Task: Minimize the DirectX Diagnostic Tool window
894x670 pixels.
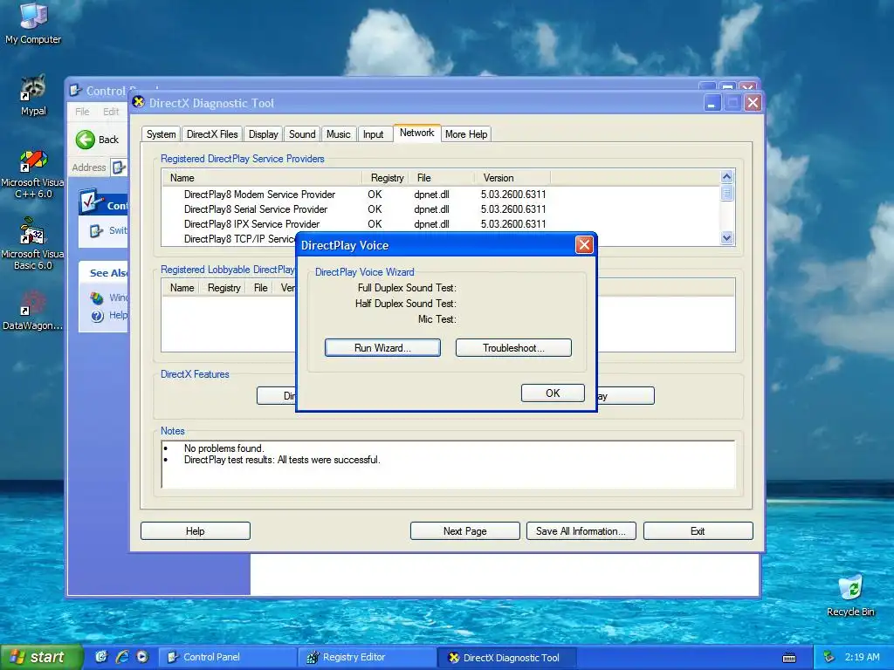Action: [x=712, y=103]
